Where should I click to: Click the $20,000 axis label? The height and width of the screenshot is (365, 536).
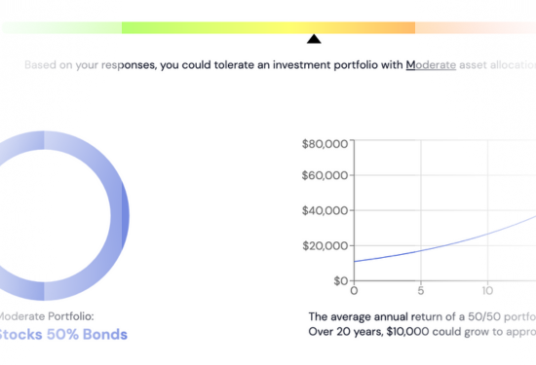[325, 246]
